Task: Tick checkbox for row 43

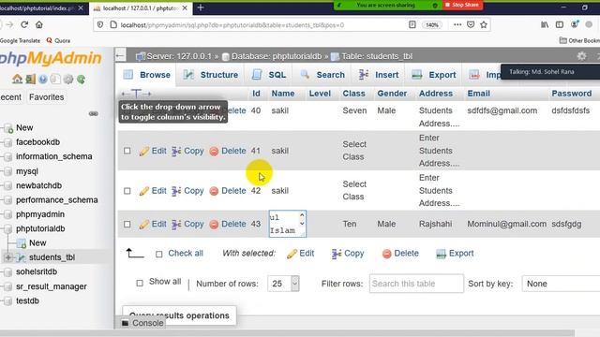Action: pos(127,225)
